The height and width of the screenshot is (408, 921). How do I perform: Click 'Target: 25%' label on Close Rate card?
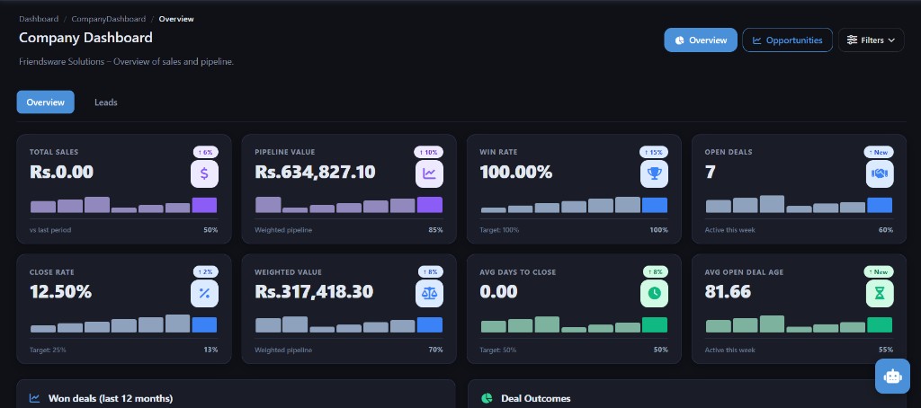point(48,350)
